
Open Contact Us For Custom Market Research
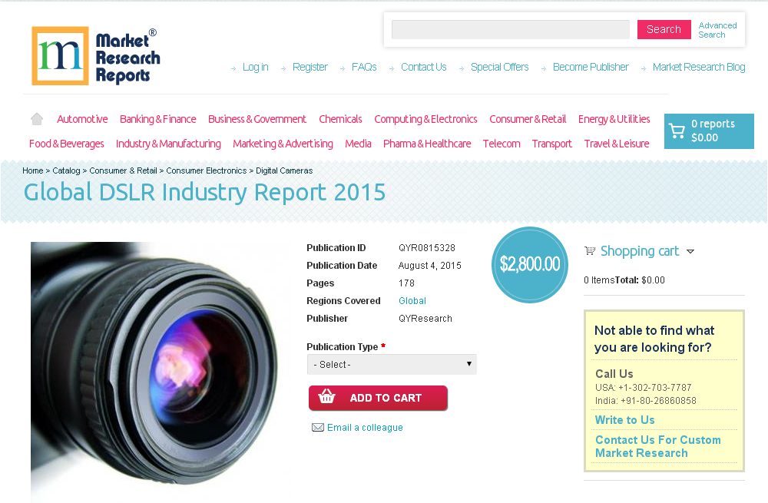click(x=658, y=446)
